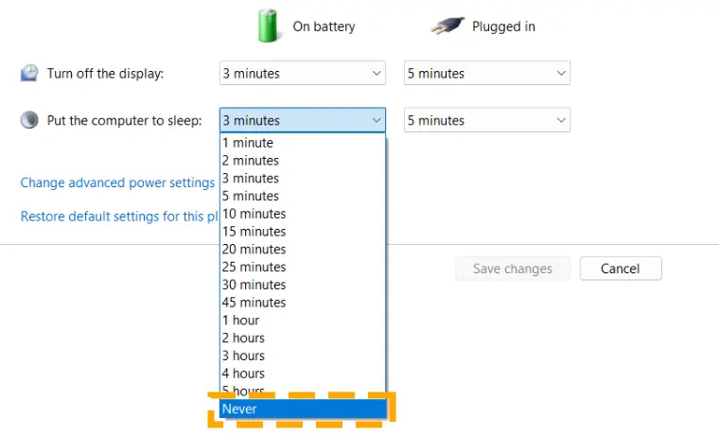
Task: Click Restore default settings for this plan
Action: 120,217
